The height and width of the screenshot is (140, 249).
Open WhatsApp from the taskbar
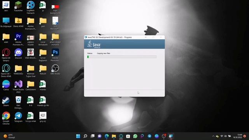135,136
